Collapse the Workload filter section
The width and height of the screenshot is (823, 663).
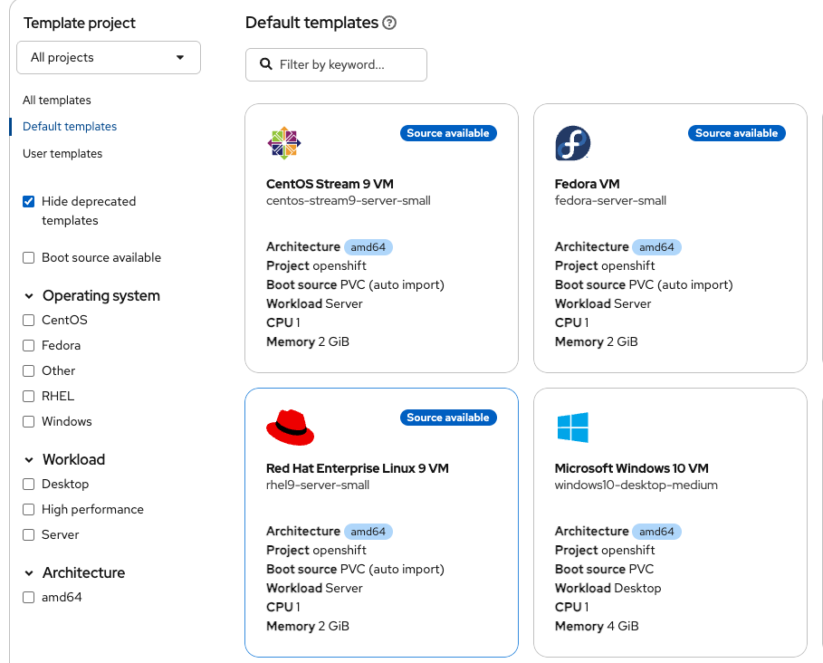coord(30,460)
